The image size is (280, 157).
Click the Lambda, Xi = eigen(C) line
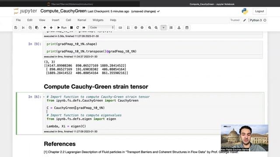click(x=66, y=126)
